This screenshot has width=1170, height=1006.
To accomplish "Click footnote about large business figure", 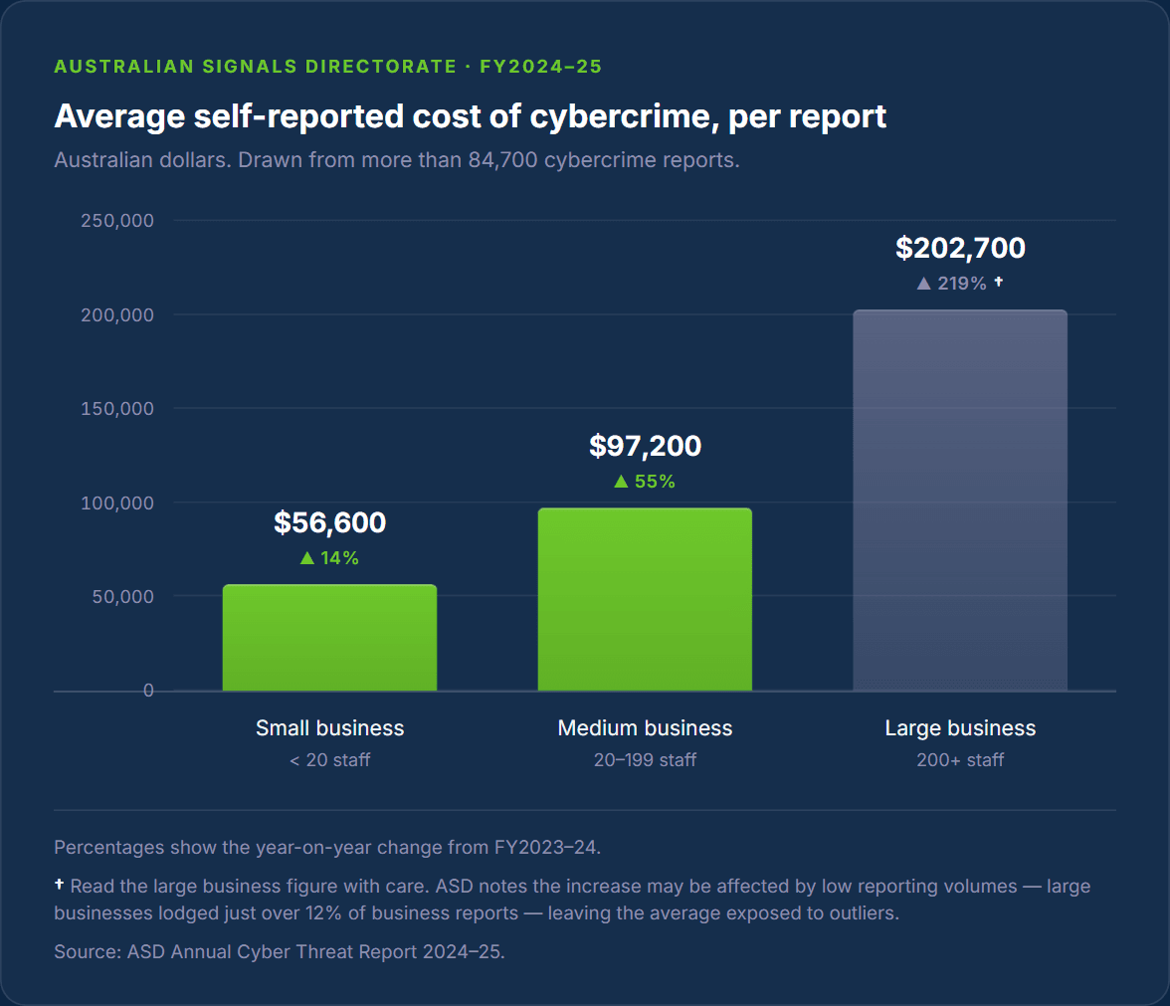I will 572,900.
